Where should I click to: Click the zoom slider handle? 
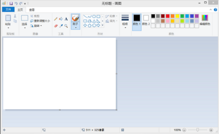[198, 130]
